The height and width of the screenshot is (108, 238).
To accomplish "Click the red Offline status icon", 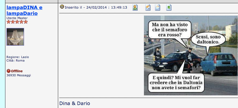I will pyautogui.click(x=8, y=71).
